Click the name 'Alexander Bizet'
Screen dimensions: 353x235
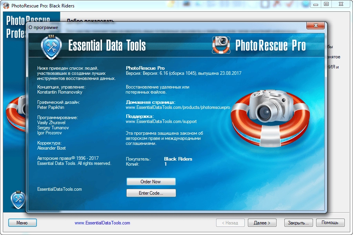point(51,148)
